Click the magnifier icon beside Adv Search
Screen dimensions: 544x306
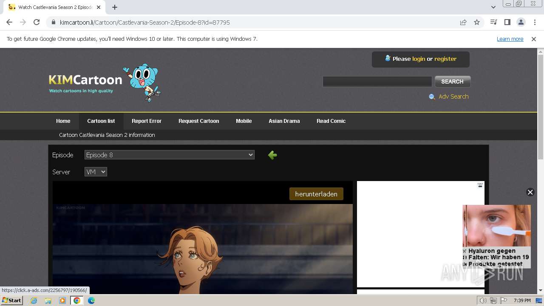coord(432,97)
